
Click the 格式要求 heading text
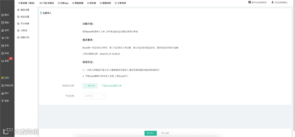point(88,40)
